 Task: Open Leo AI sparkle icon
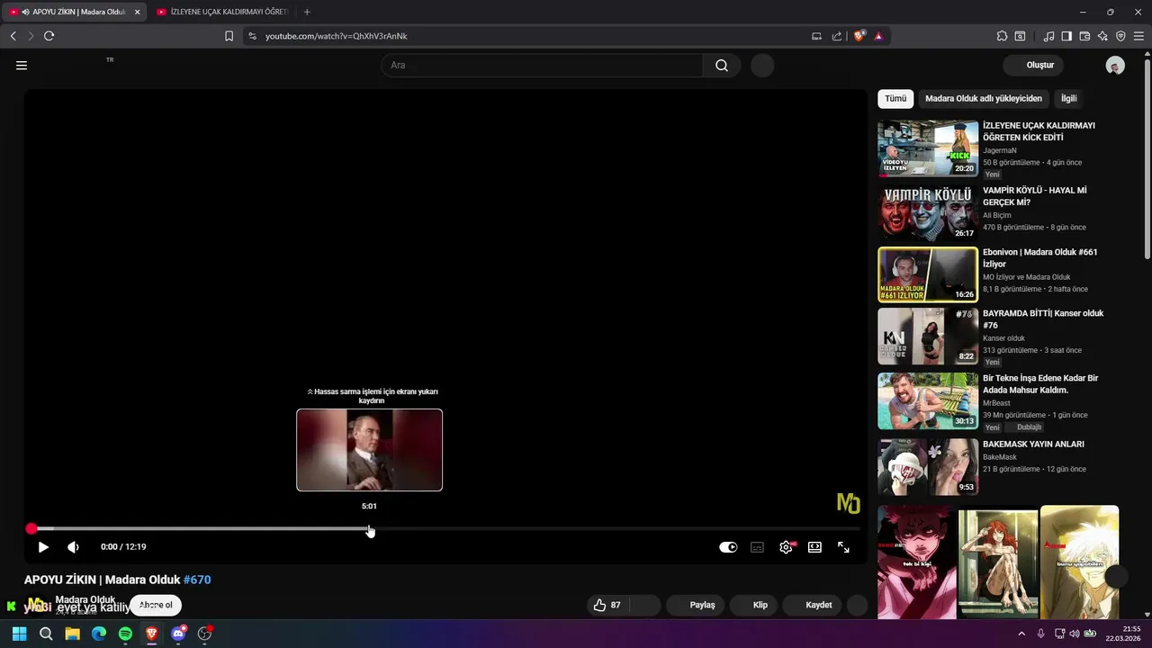tap(1102, 36)
